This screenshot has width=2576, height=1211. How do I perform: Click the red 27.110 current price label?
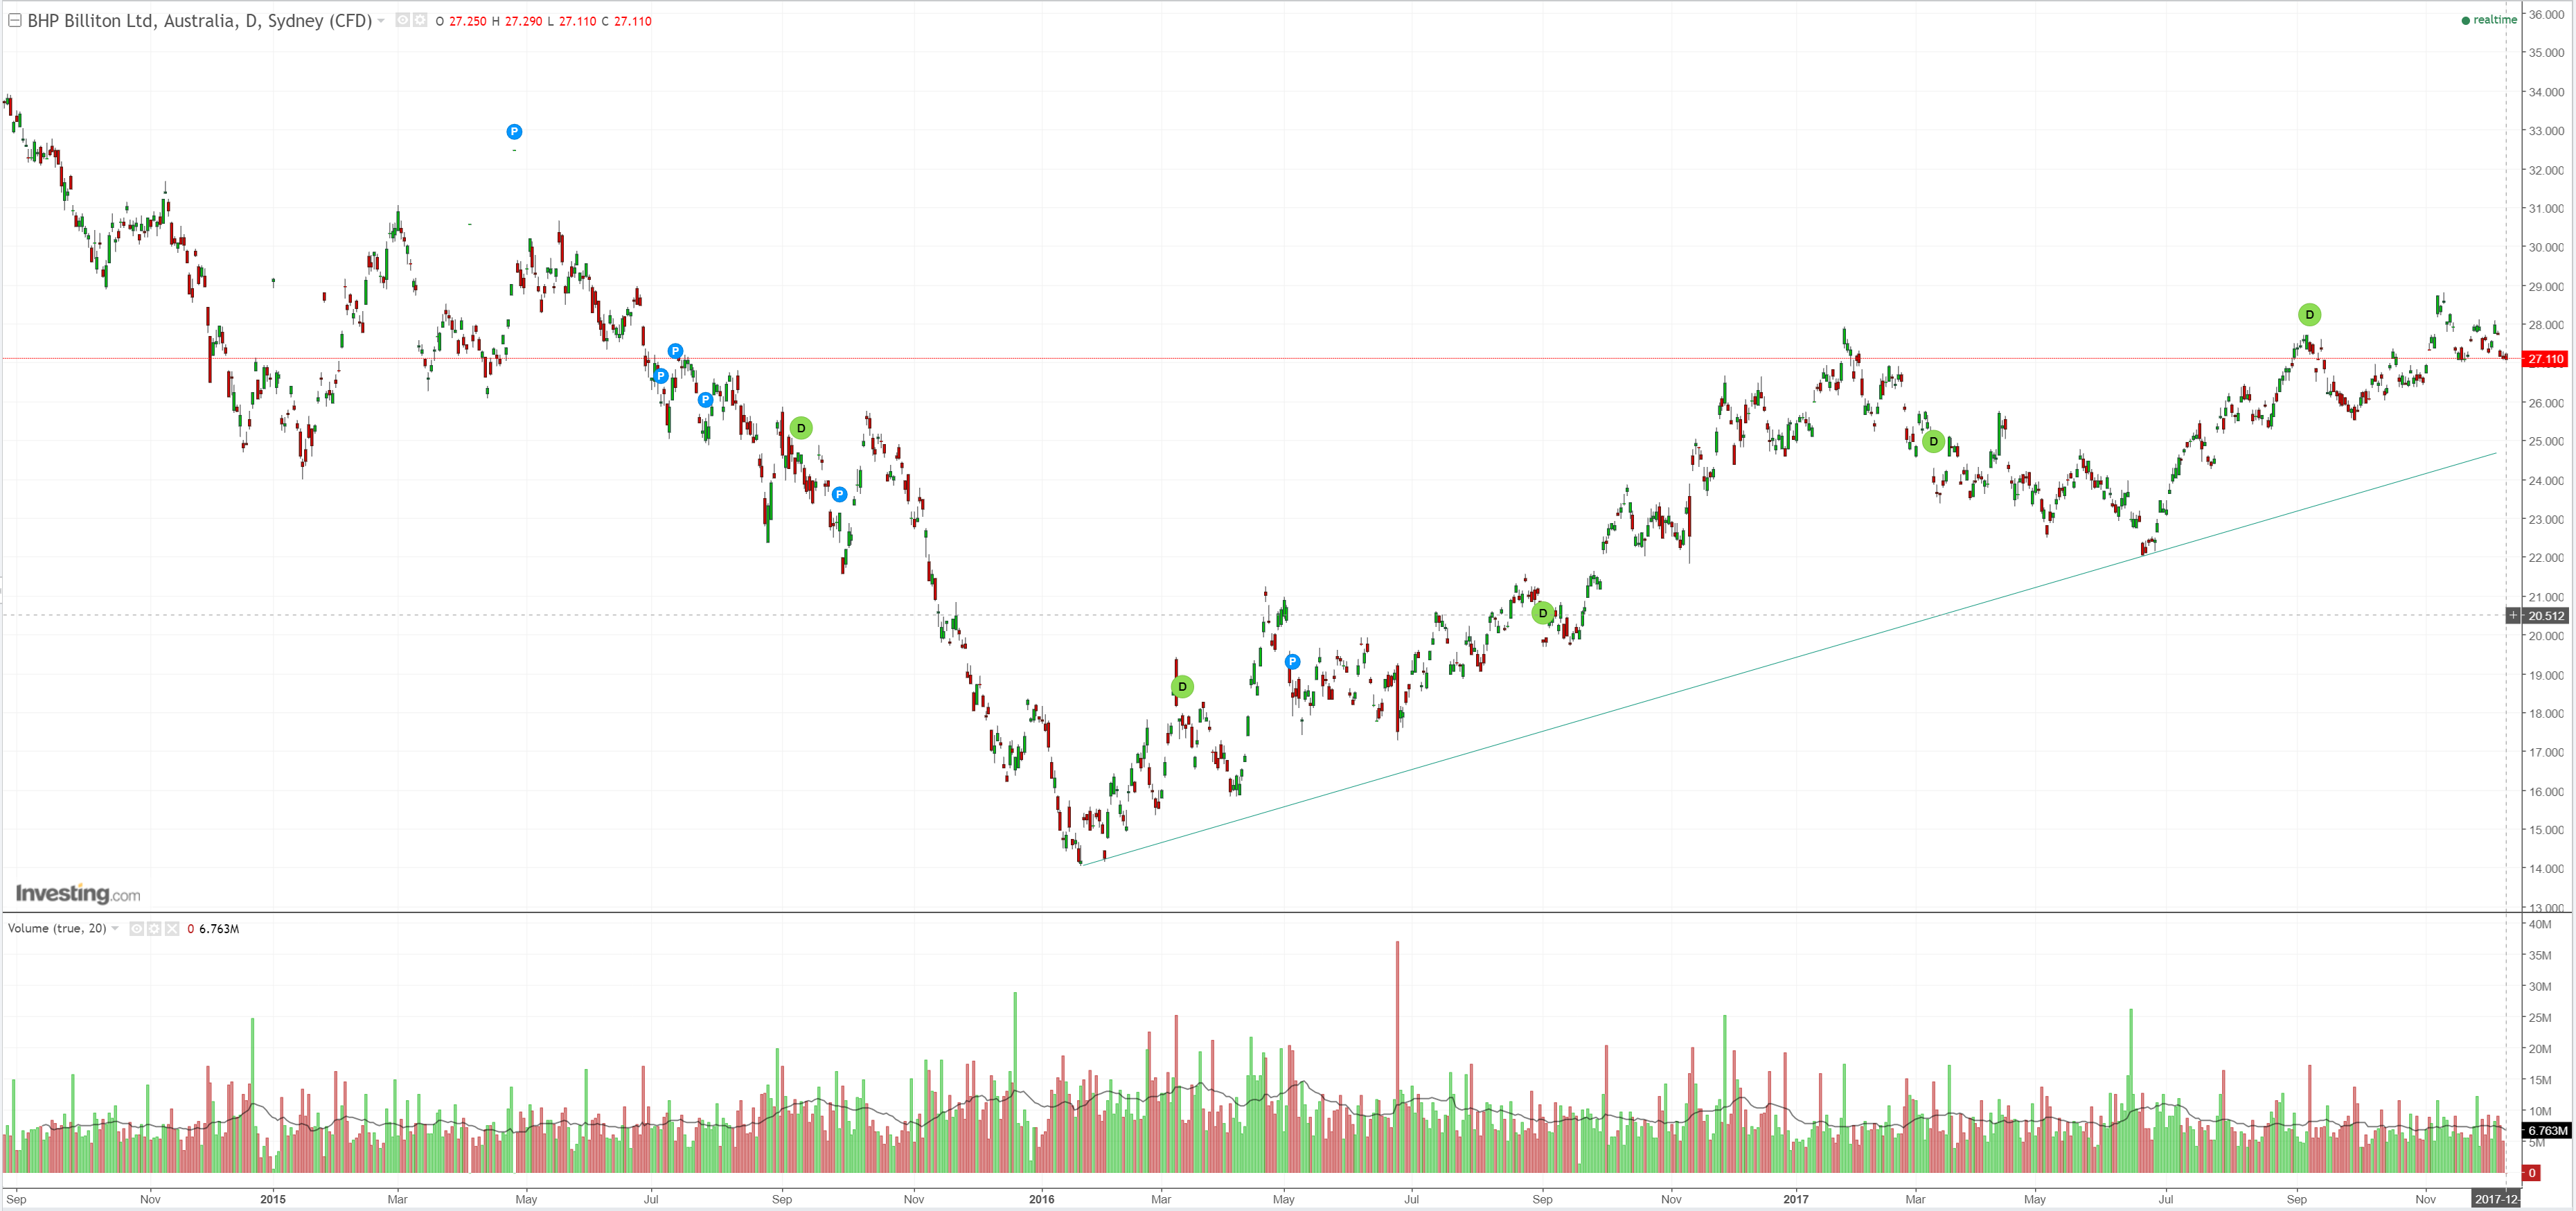pyautogui.click(x=2544, y=359)
